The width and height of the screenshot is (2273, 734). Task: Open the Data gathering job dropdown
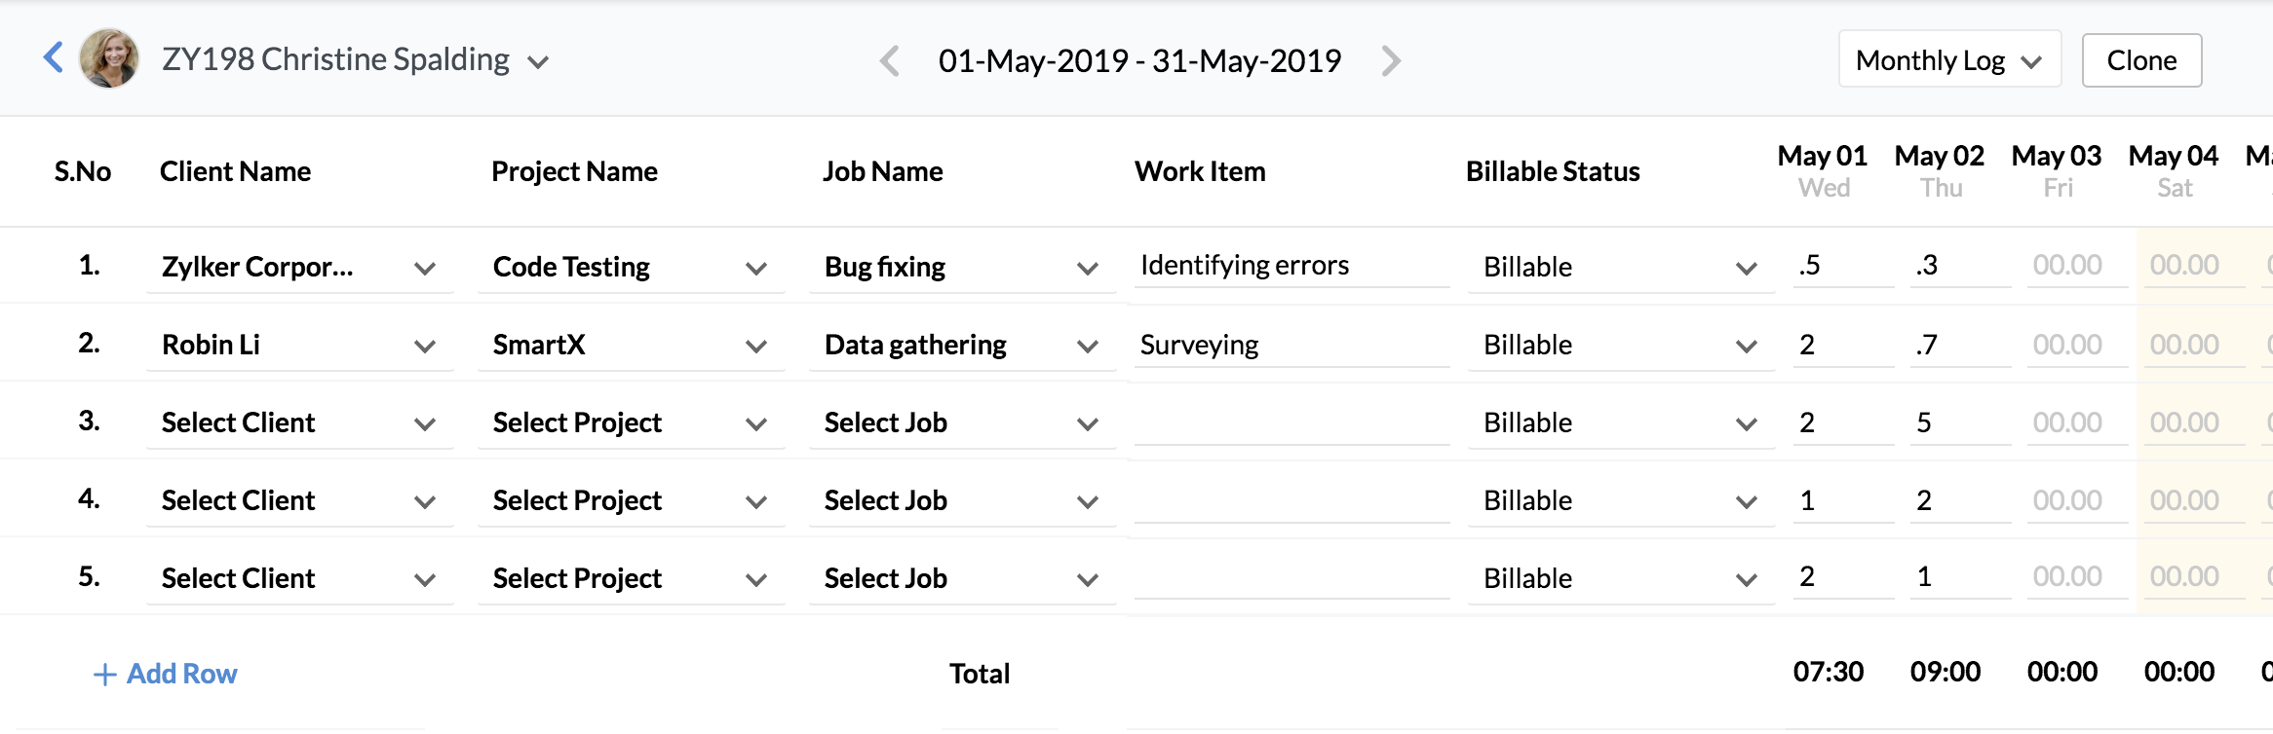coord(962,346)
